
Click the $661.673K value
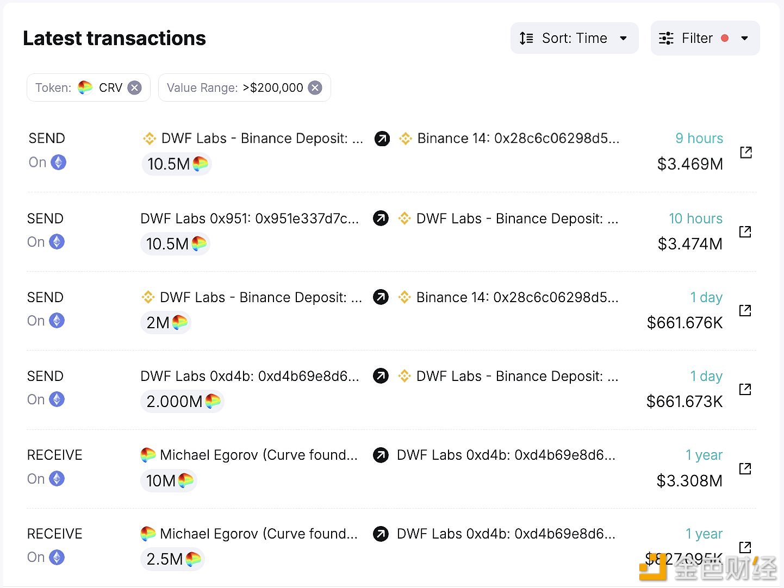point(685,402)
